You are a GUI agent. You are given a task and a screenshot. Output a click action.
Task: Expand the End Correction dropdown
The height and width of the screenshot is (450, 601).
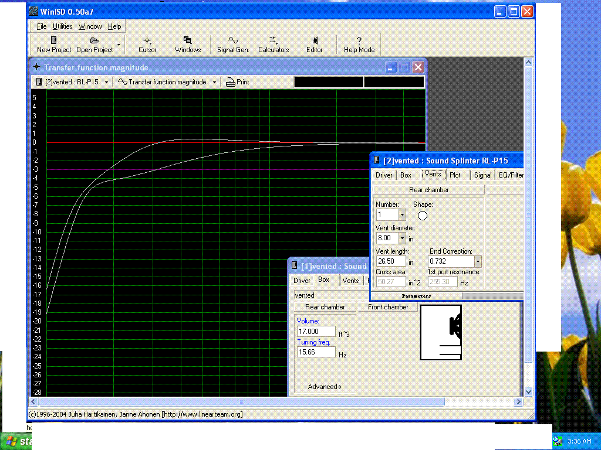pos(478,262)
